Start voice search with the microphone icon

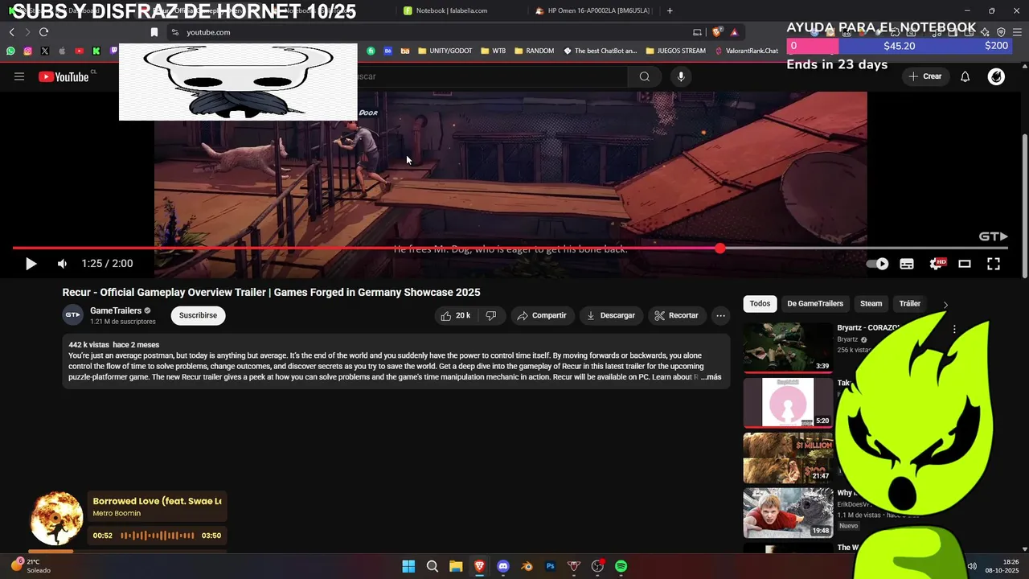[x=681, y=76]
